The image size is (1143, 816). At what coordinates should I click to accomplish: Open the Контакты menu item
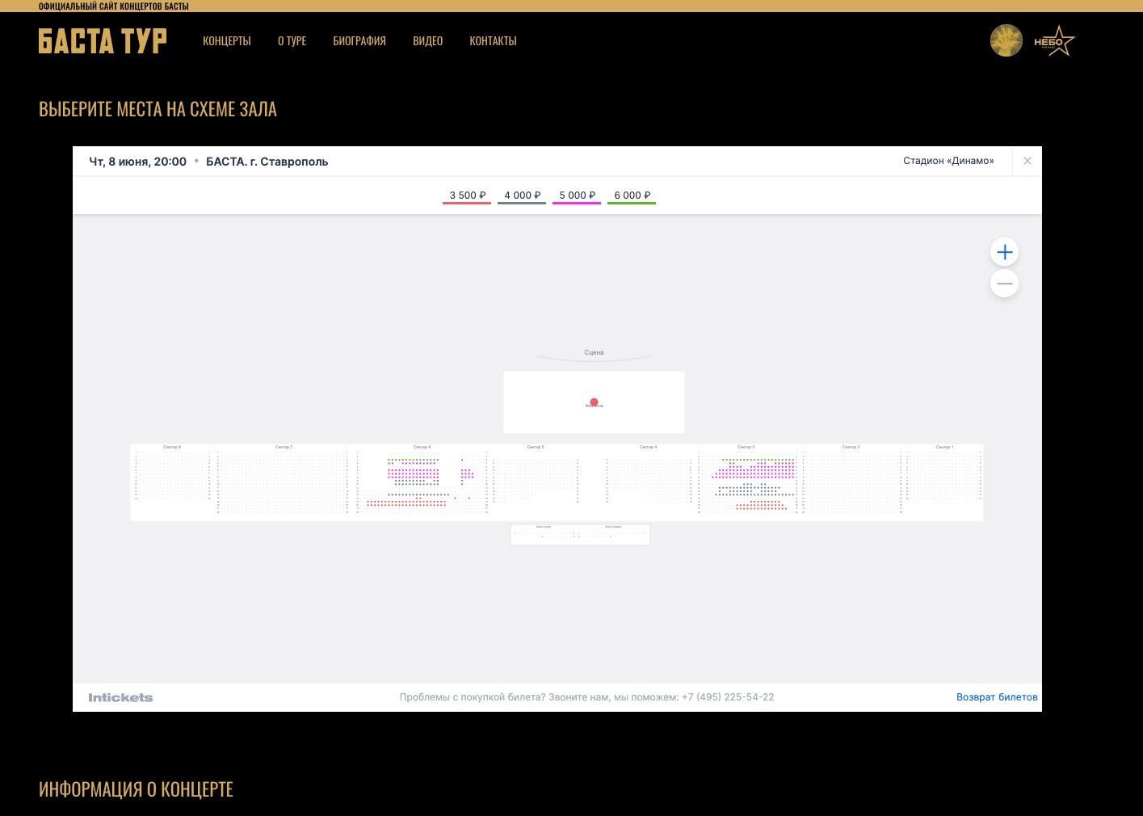click(x=493, y=40)
